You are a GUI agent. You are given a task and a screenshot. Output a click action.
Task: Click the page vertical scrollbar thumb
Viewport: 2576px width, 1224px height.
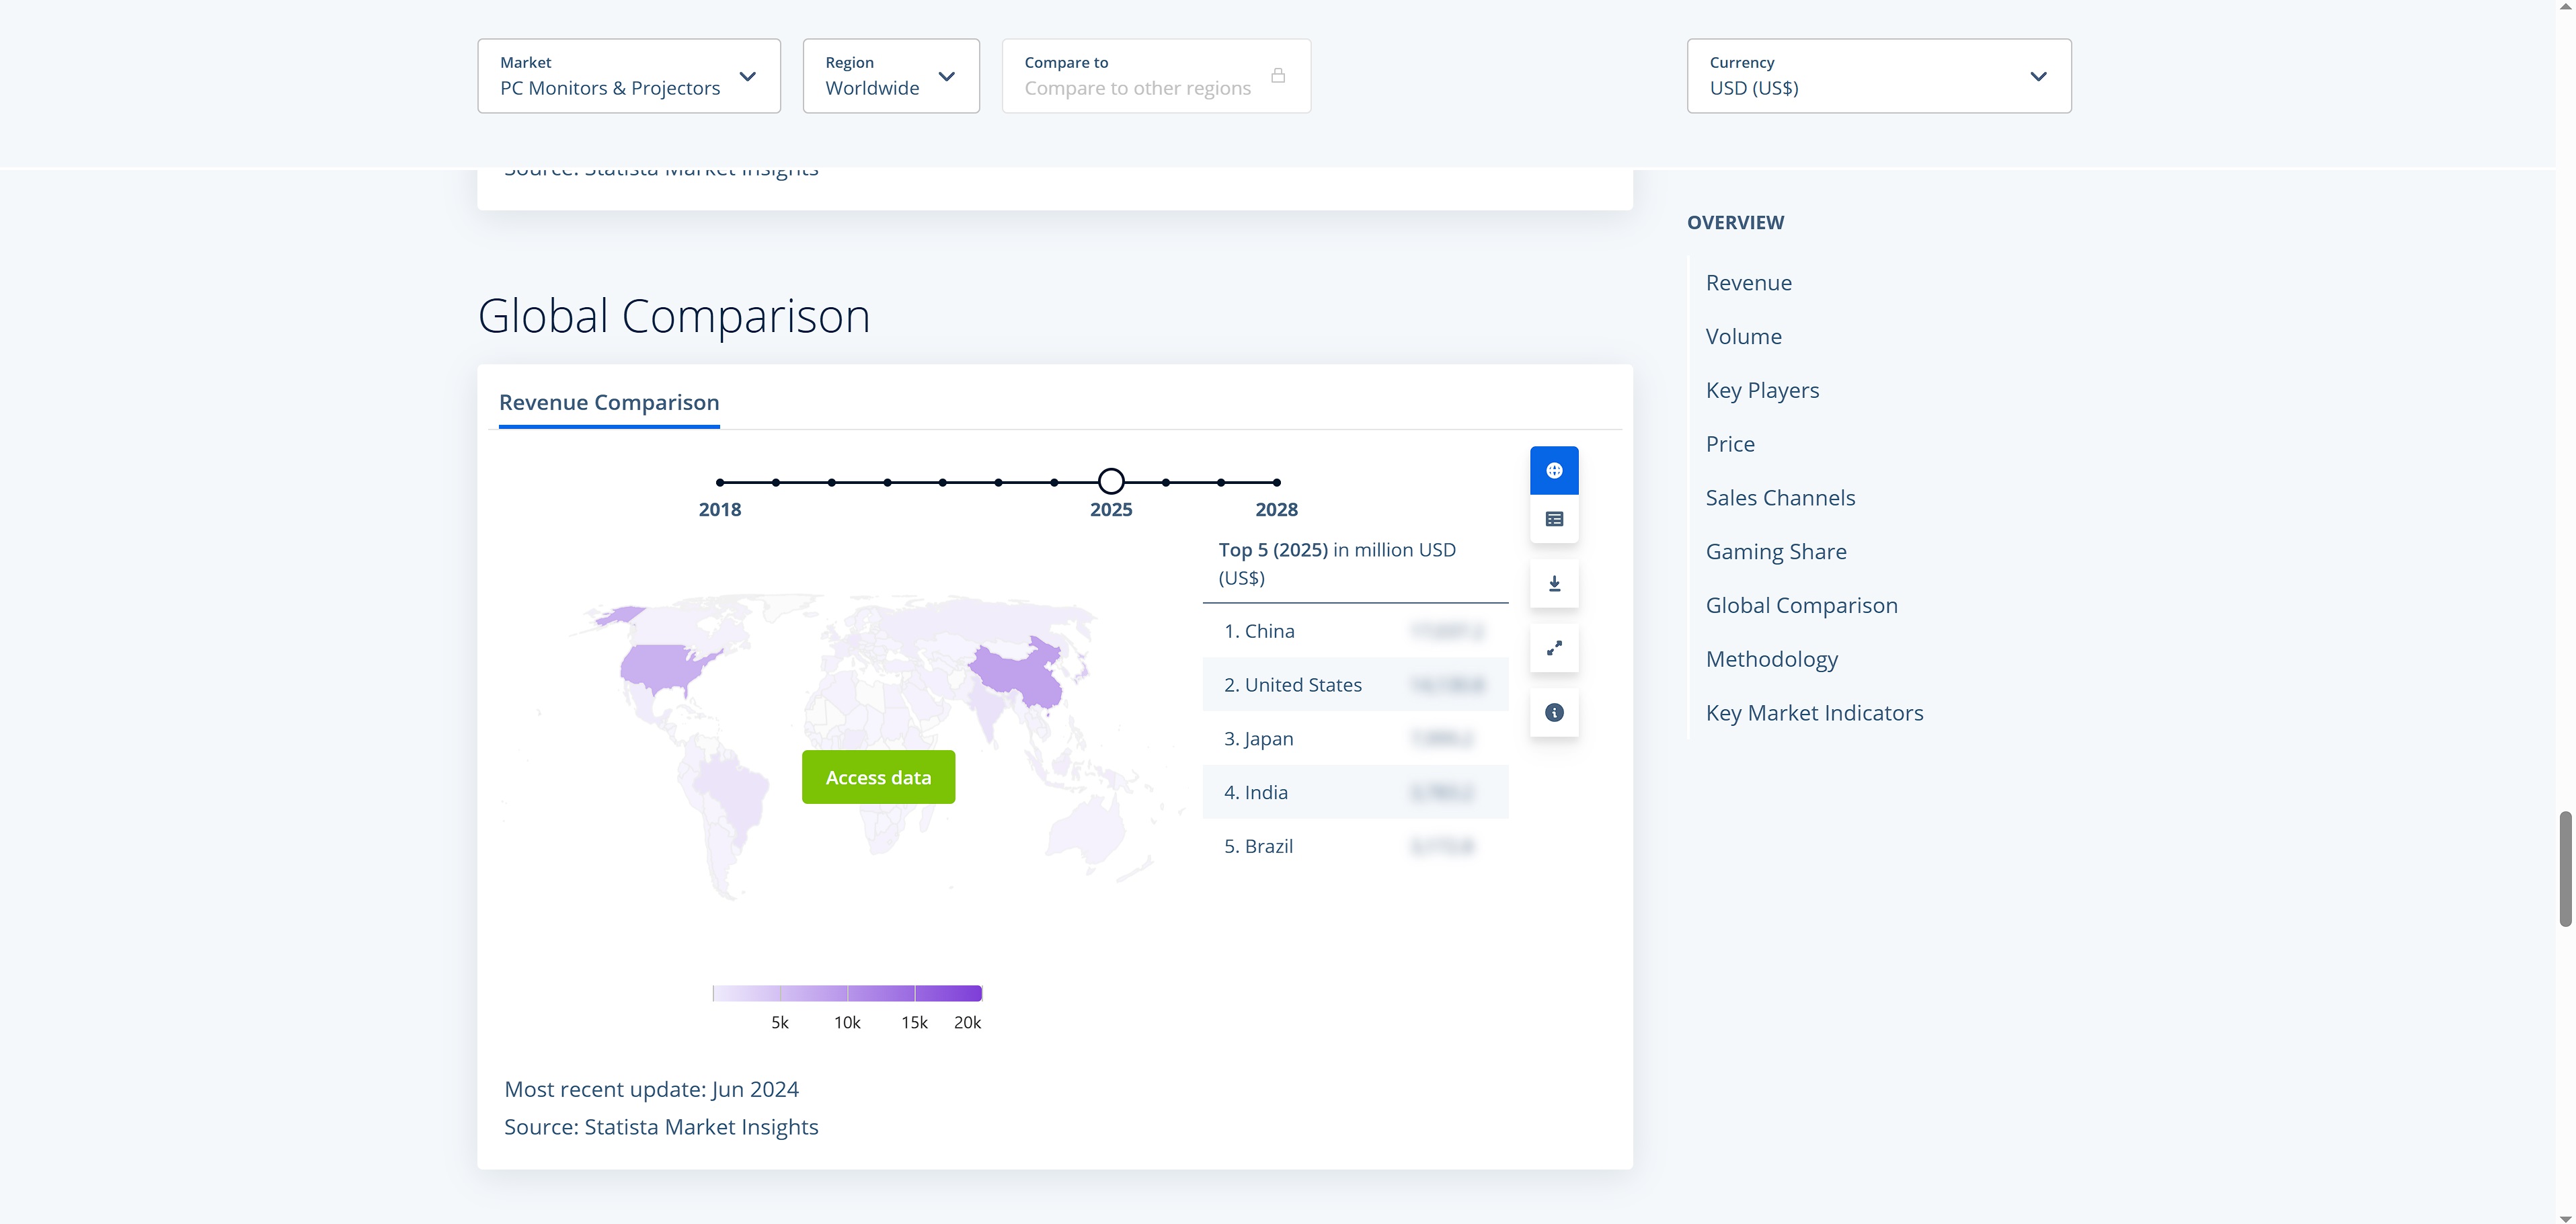(x=2565, y=868)
